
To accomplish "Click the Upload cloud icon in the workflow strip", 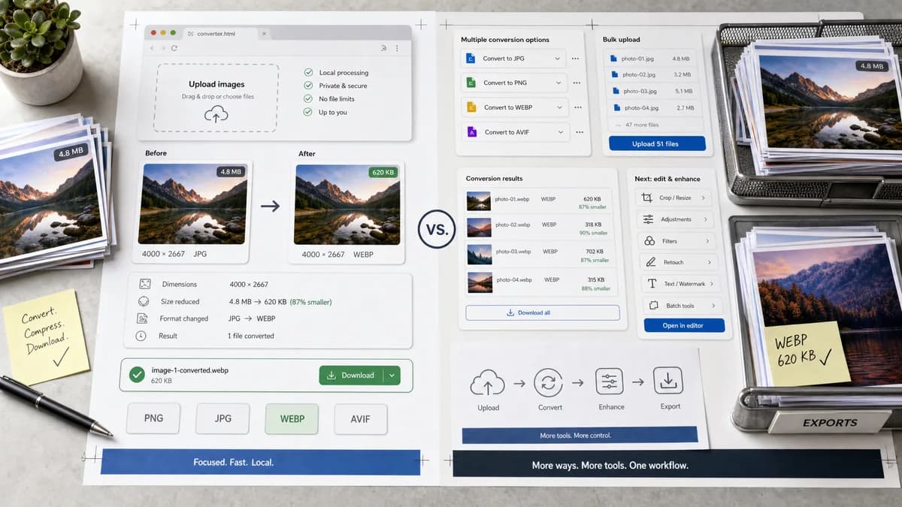I will tap(487, 384).
